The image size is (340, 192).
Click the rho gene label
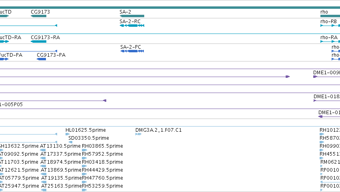(324, 12)
